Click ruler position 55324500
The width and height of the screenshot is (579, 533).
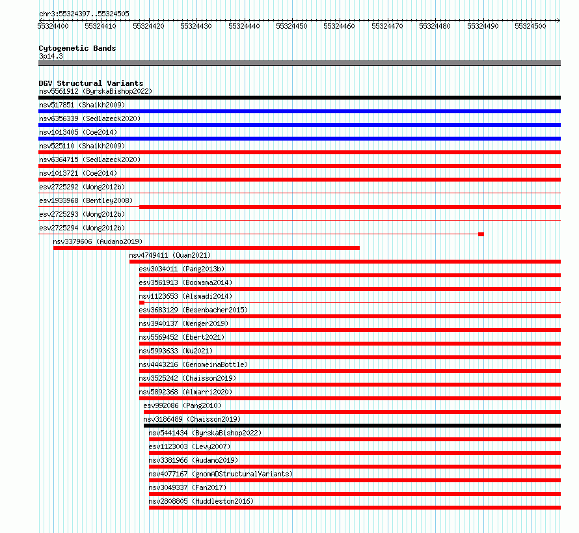[531, 26]
